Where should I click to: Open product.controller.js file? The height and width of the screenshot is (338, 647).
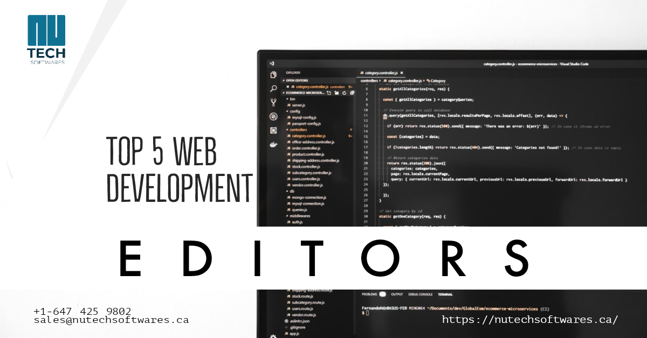(x=306, y=154)
